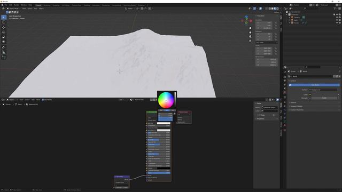Open the File menu
This screenshot has height=192, width=342.
[x=6, y=5]
